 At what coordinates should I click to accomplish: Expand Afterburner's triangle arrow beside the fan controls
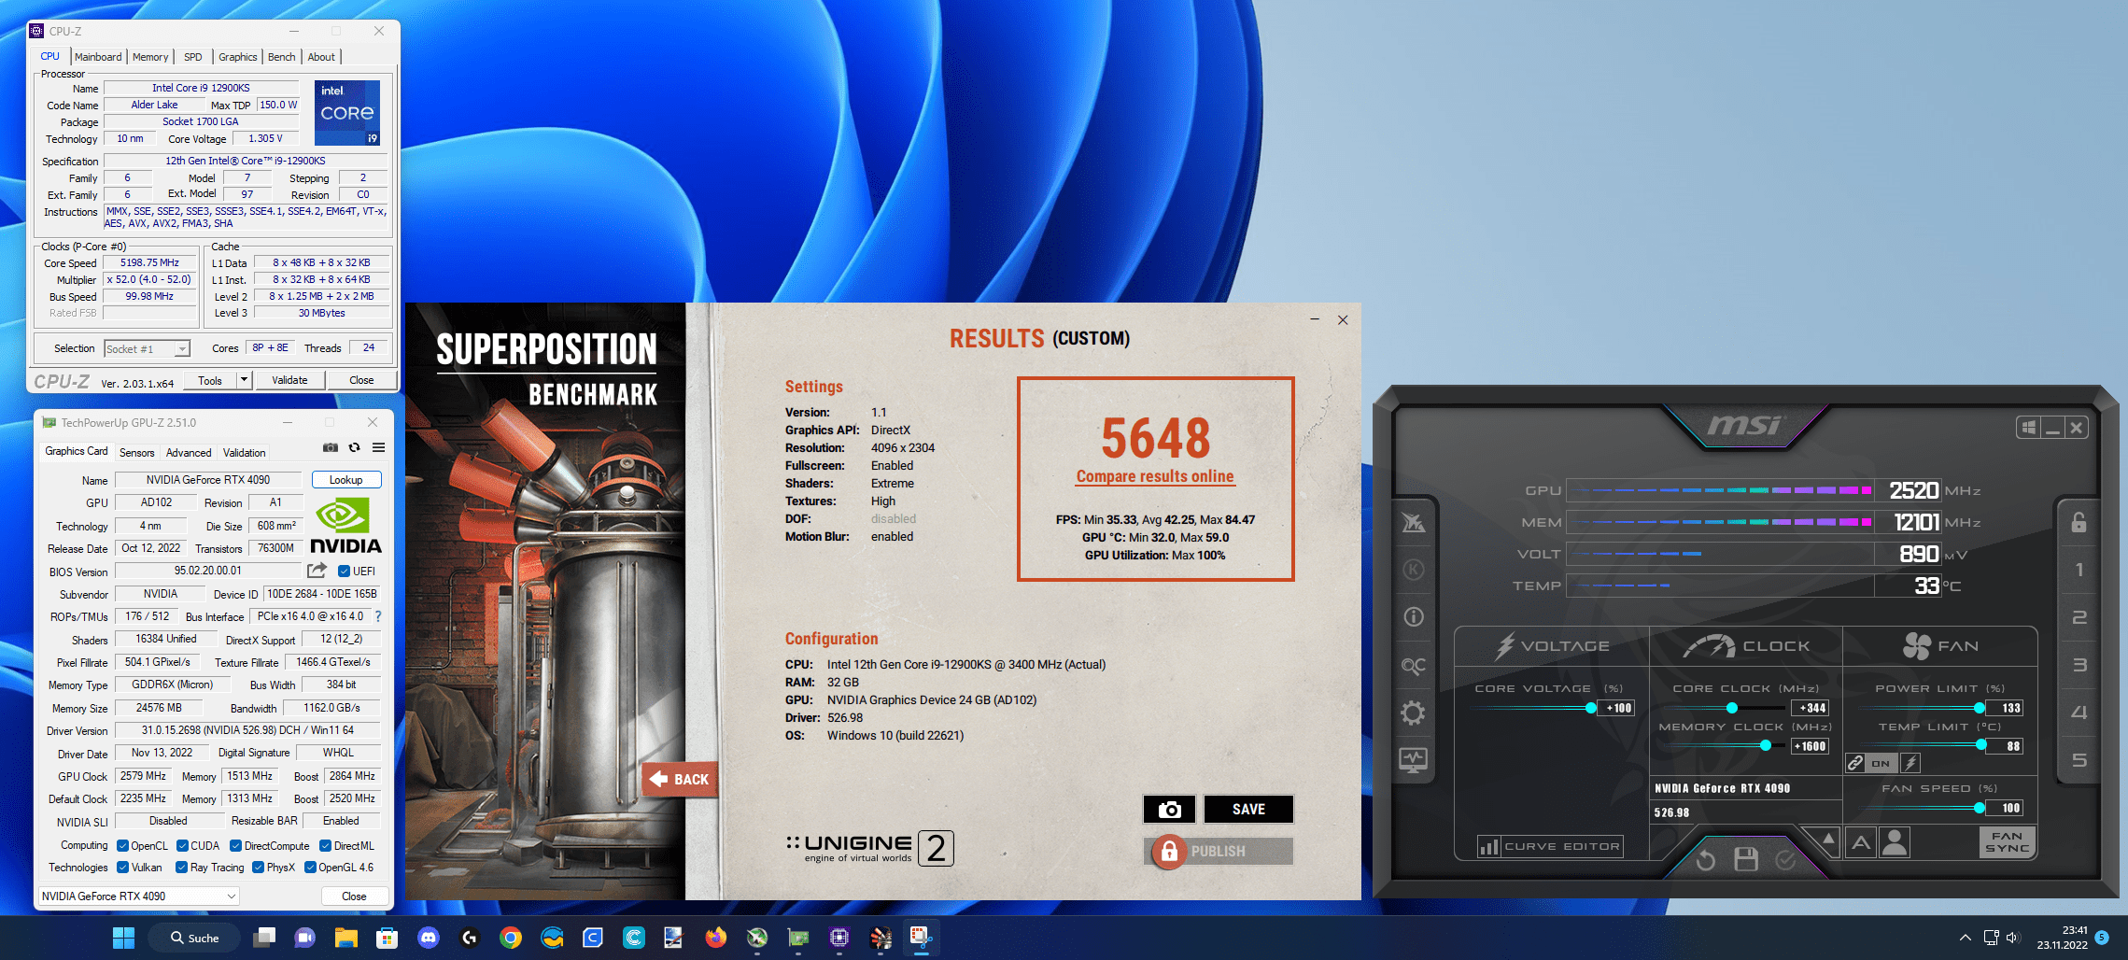click(1827, 840)
